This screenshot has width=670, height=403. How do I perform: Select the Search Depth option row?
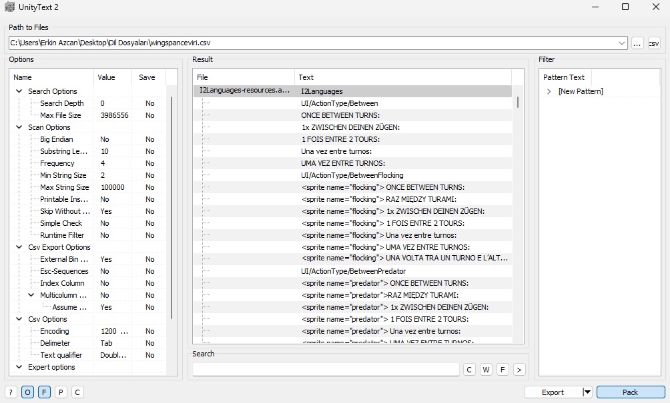point(87,103)
